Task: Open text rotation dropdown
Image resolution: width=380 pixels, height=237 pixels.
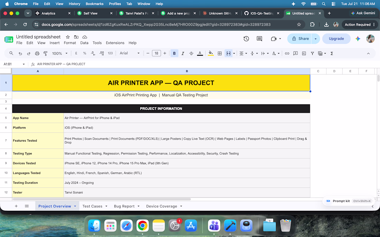Action: (x=276, y=53)
